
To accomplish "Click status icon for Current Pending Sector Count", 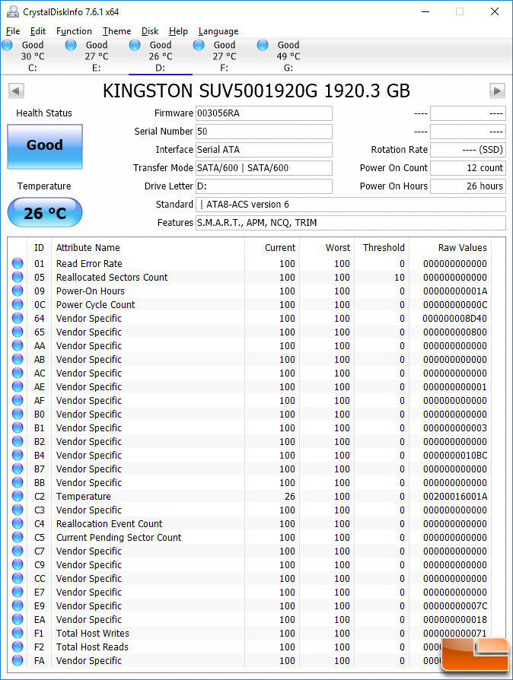I will (18, 537).
